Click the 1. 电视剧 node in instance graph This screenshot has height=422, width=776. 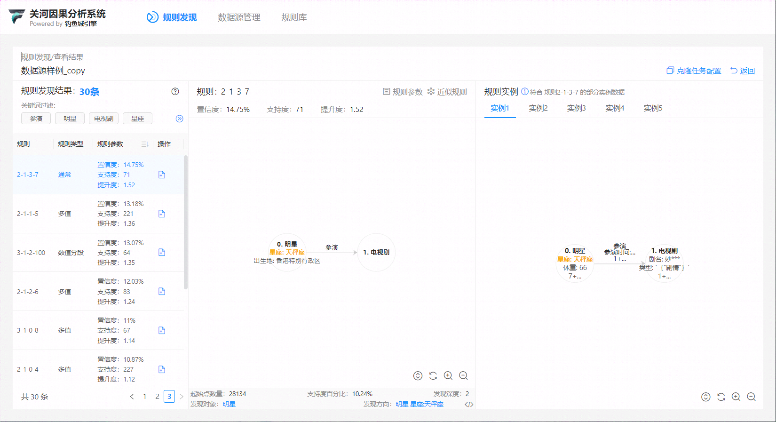(x=665, y=263)
